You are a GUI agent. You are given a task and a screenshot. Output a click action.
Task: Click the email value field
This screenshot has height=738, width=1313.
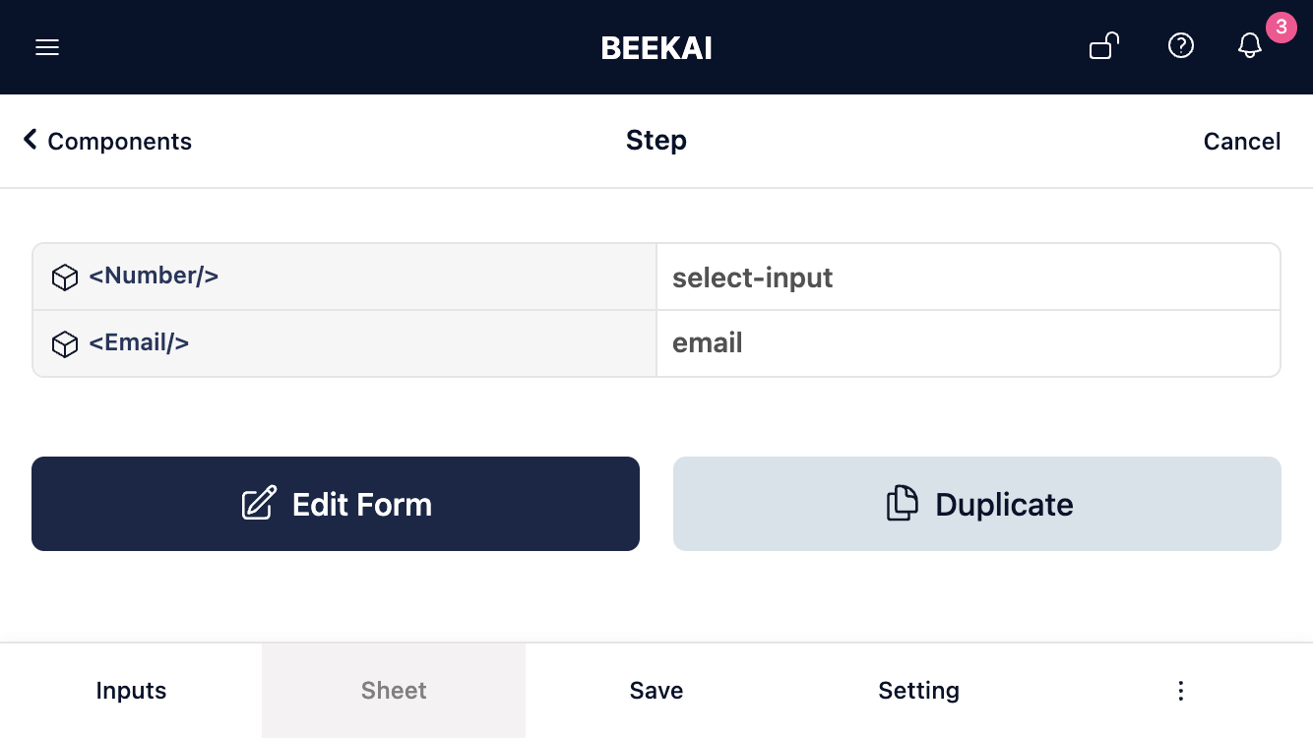969,343
